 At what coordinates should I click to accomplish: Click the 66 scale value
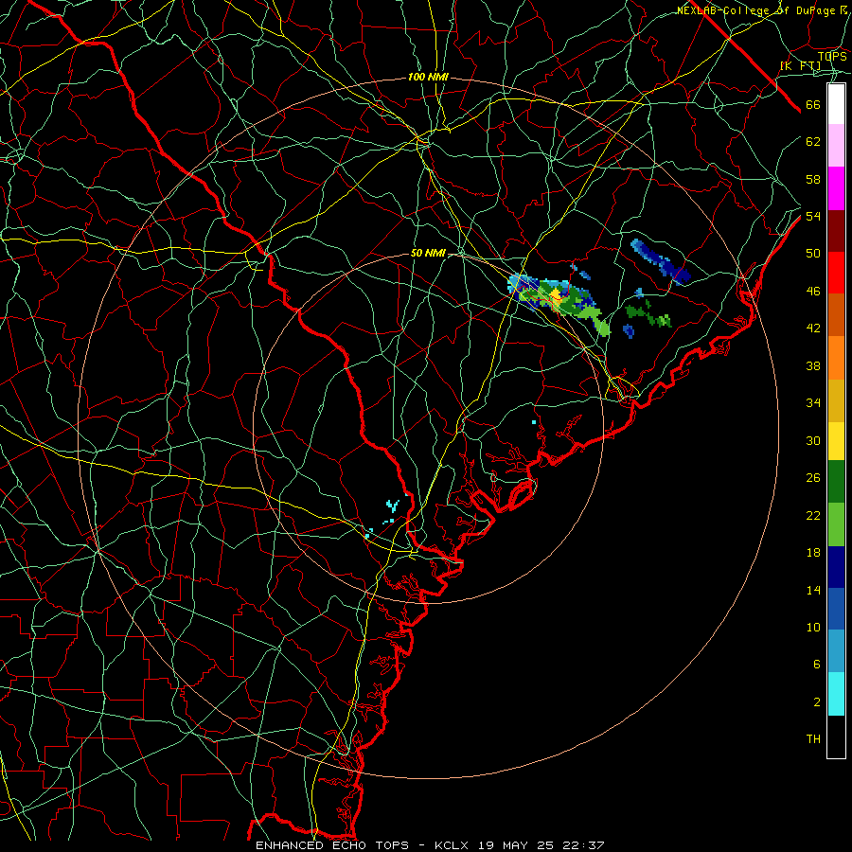[x=813, y=105]
